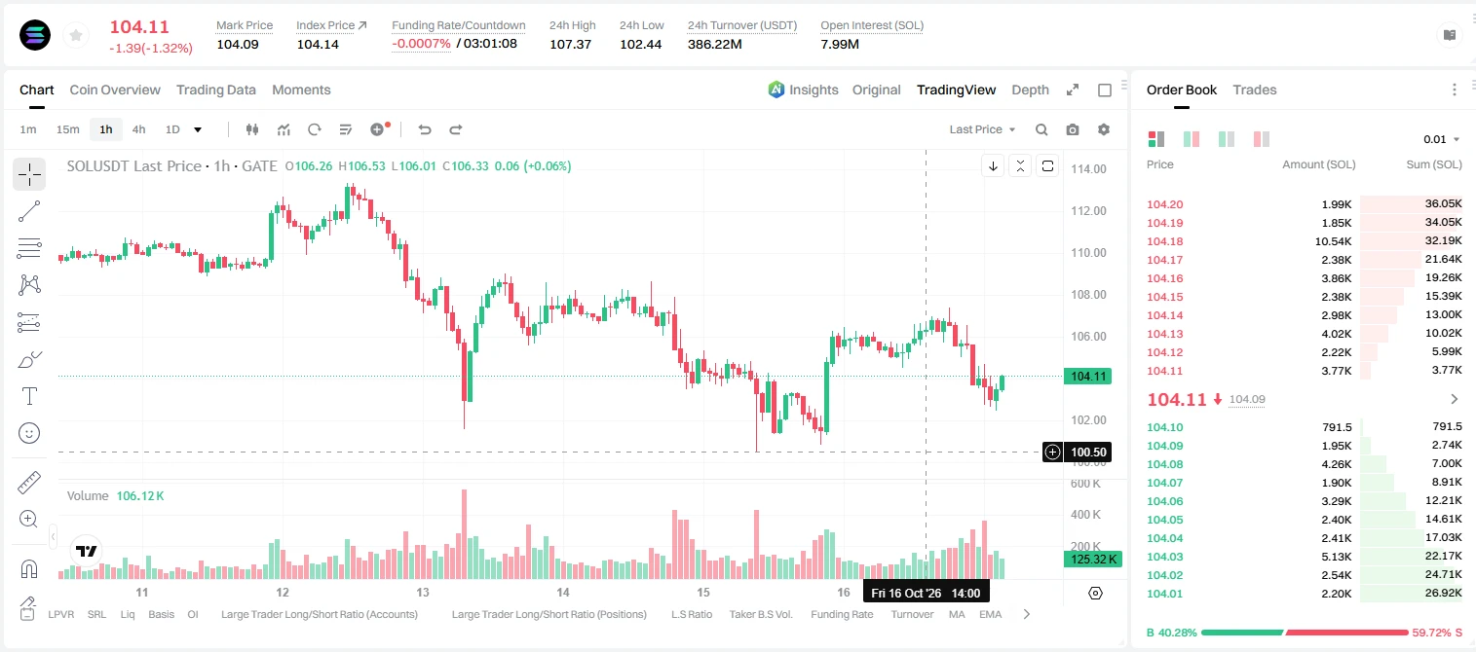The width and height of the screenshot is (1476, 652).
Task: Select the Text drawing tool
Action: [29, 396]
